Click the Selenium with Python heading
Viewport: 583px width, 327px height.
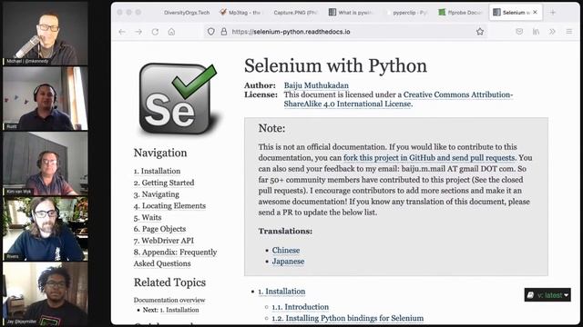pyautogui.click(x=335, y=66)
